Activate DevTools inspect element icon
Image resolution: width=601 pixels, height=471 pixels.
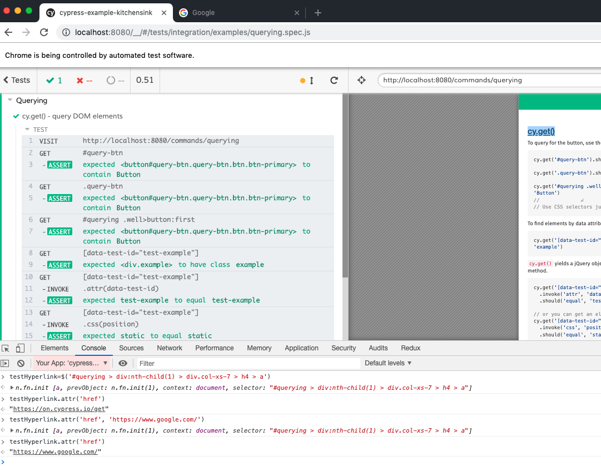pos(6,348)
